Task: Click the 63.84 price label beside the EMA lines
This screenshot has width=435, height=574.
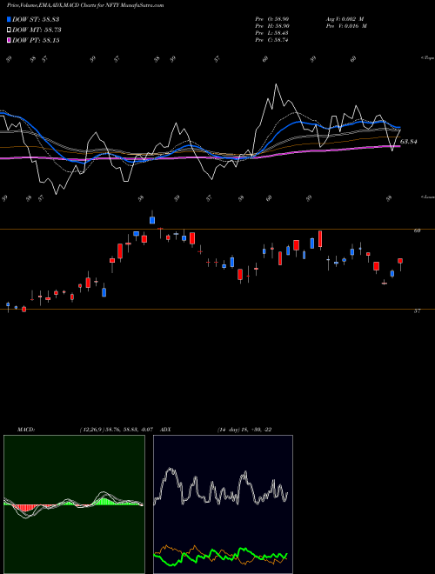Action: pos(409,141)
